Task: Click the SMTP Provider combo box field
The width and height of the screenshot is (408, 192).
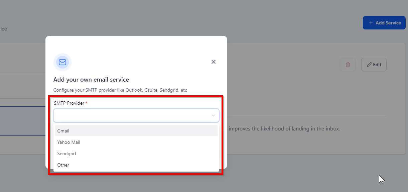Action: tap(132, 115)
